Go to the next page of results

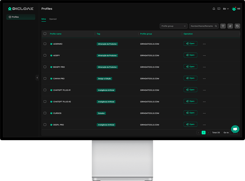coord(208,133)
